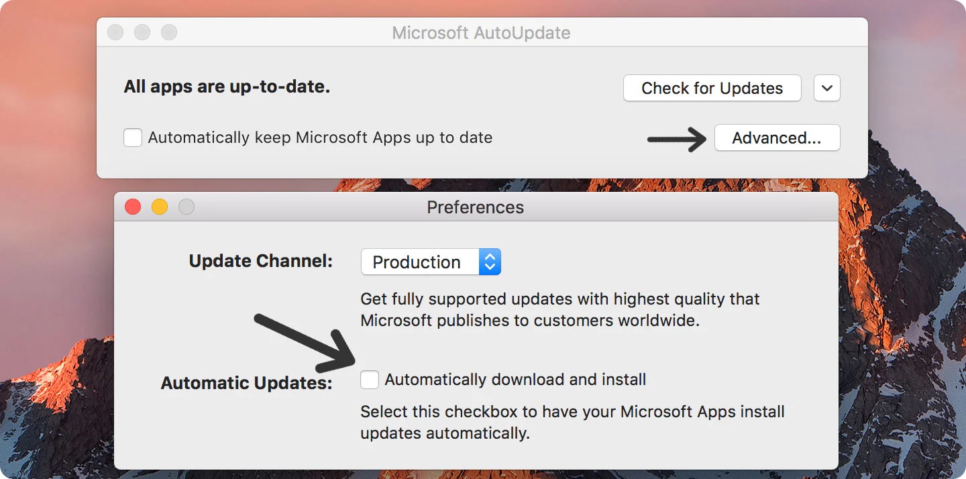This screenshot has height=479, width=966.
Task: Open the Update Channel Production dropdown
Action: tap(431, 262)
